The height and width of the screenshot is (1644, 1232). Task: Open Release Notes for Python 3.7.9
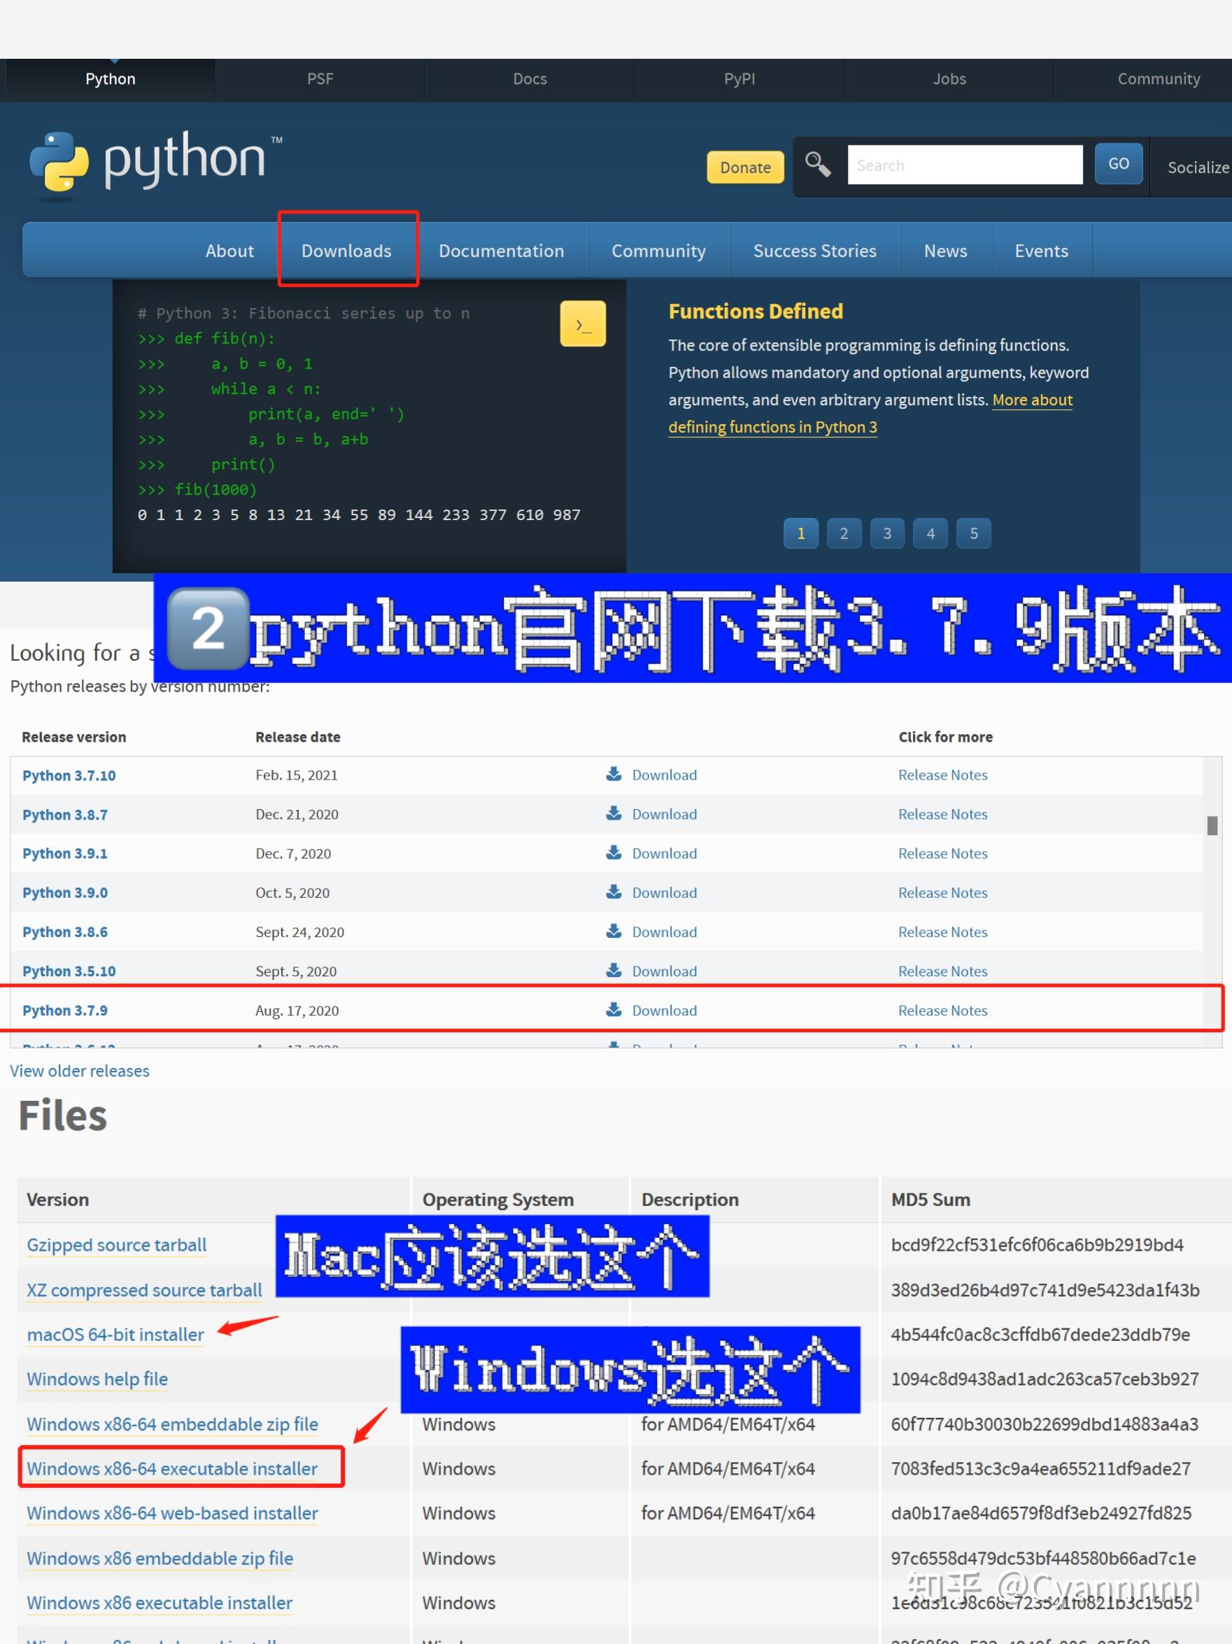tap(942, 1011)
